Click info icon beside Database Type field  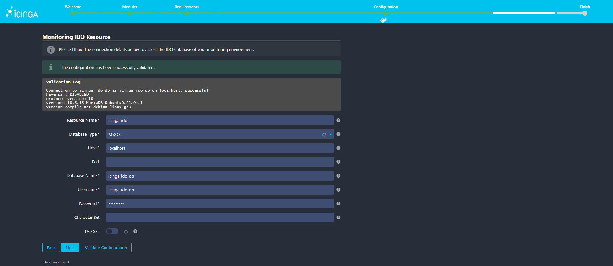(x=338, y=134)
